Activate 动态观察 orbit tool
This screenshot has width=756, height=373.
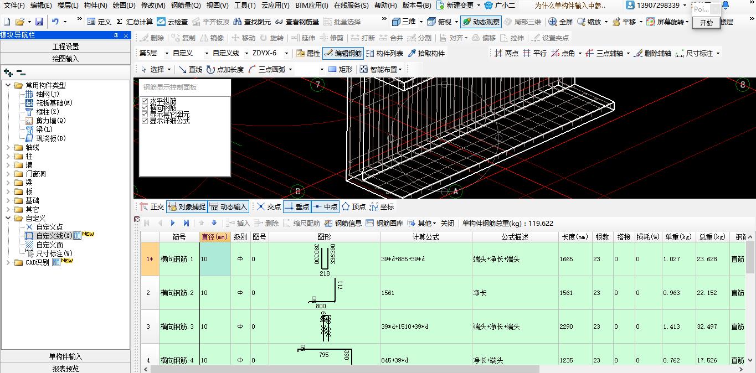481,22
